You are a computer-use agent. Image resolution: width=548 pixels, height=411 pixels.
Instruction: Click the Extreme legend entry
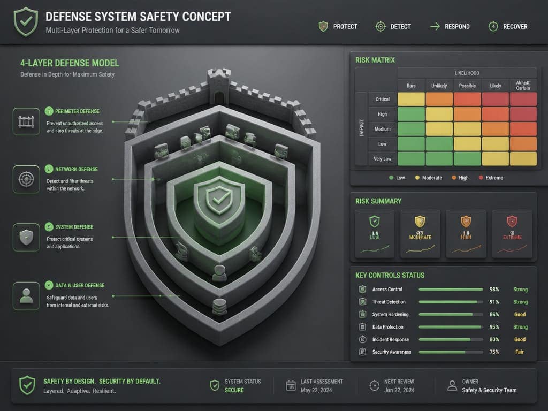coord(491,178)
